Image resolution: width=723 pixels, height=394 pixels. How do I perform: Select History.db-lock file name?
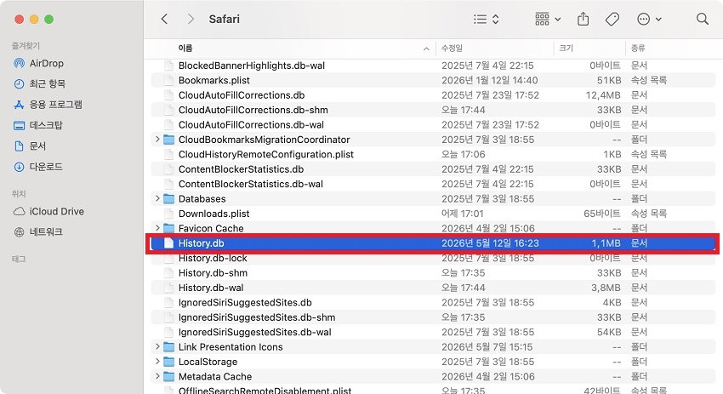[213, 258]
